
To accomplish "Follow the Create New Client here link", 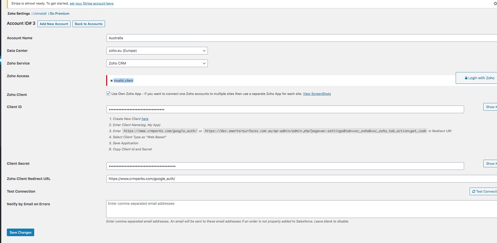I will click(x=145, y=119).
